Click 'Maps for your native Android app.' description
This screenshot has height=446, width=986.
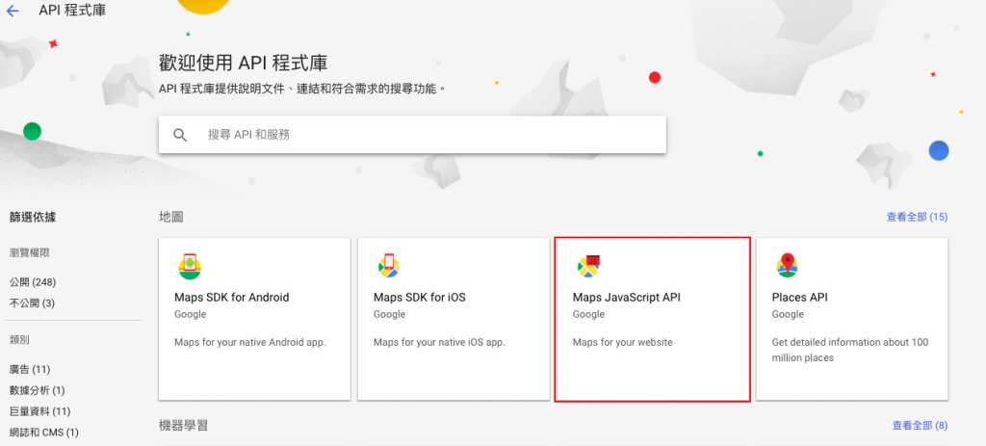coord(249,343)
